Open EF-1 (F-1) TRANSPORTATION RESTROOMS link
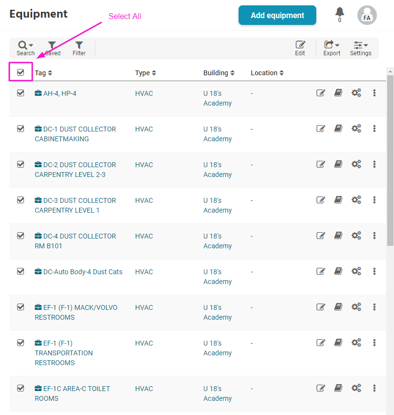Image resolution: width=394 pixels, height=415 pixels. pos(64,353)
